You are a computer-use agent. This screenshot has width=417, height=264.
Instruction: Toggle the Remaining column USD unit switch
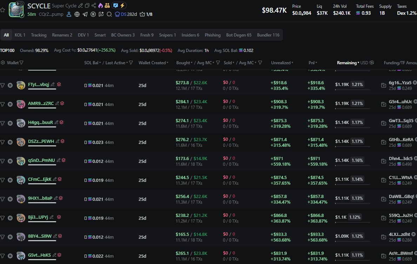pos(372,63)
